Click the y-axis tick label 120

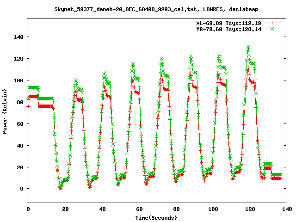pyautogui.click(x=18, y=59)
